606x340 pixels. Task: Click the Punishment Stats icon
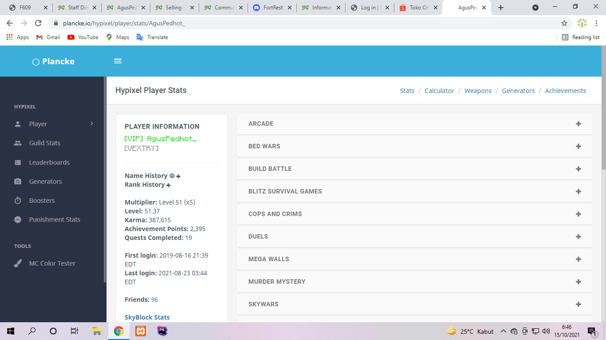coord(18,220)
